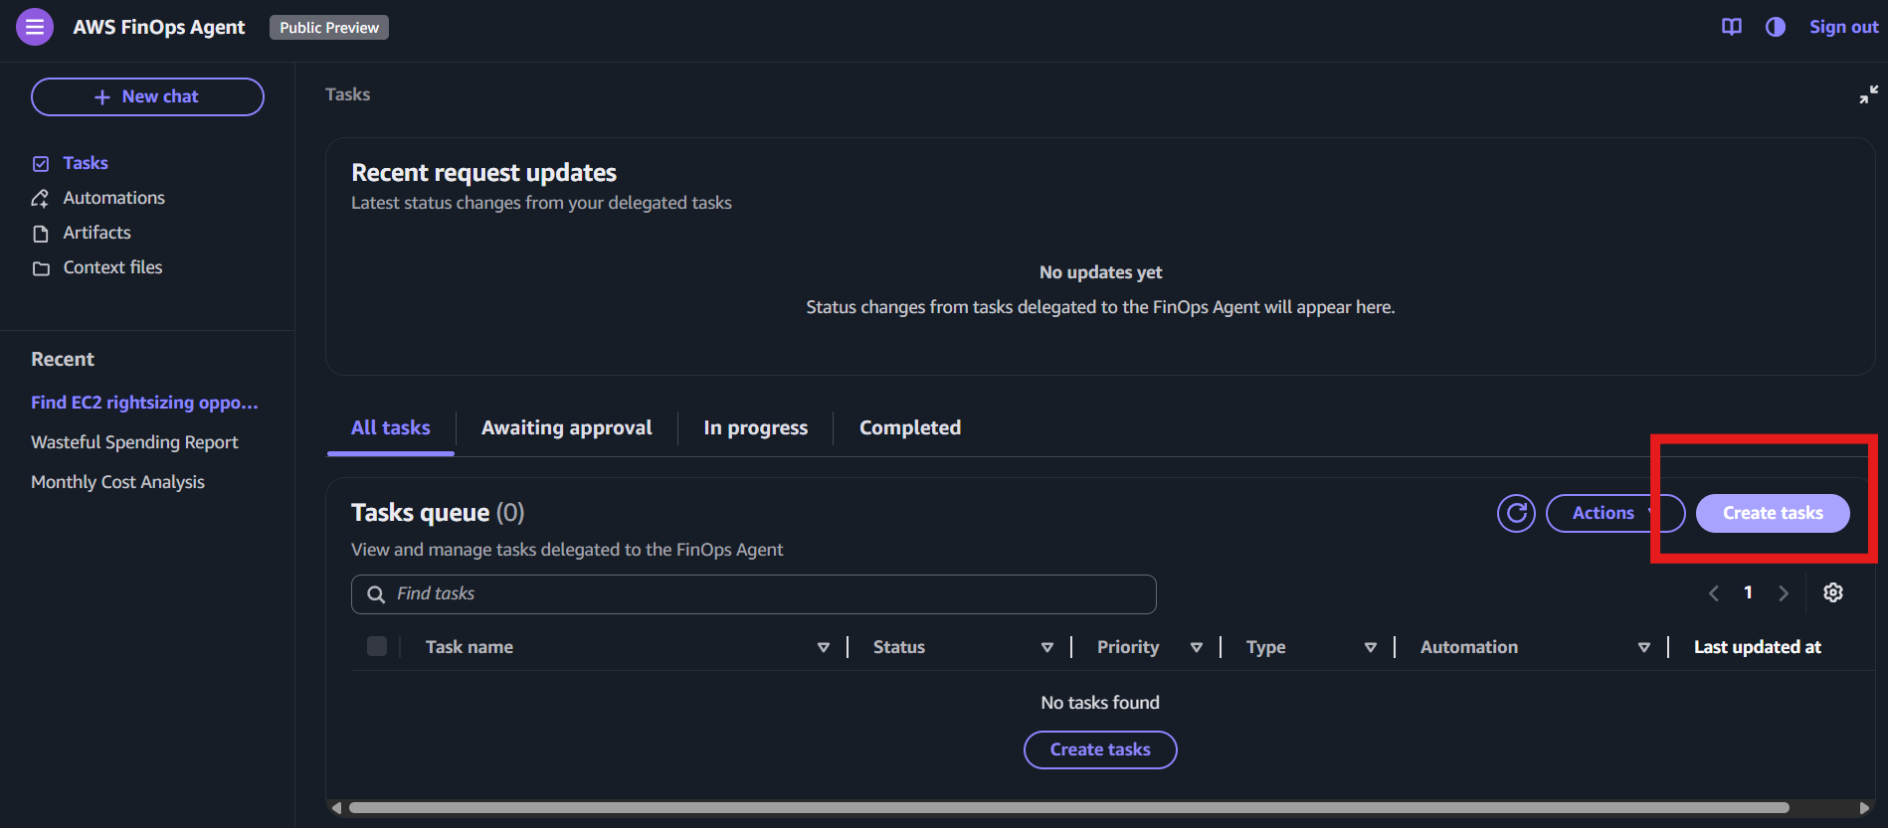
Task: Open recent chat Find EC2 rightsizing oppo…
Action: coord(144,403)
